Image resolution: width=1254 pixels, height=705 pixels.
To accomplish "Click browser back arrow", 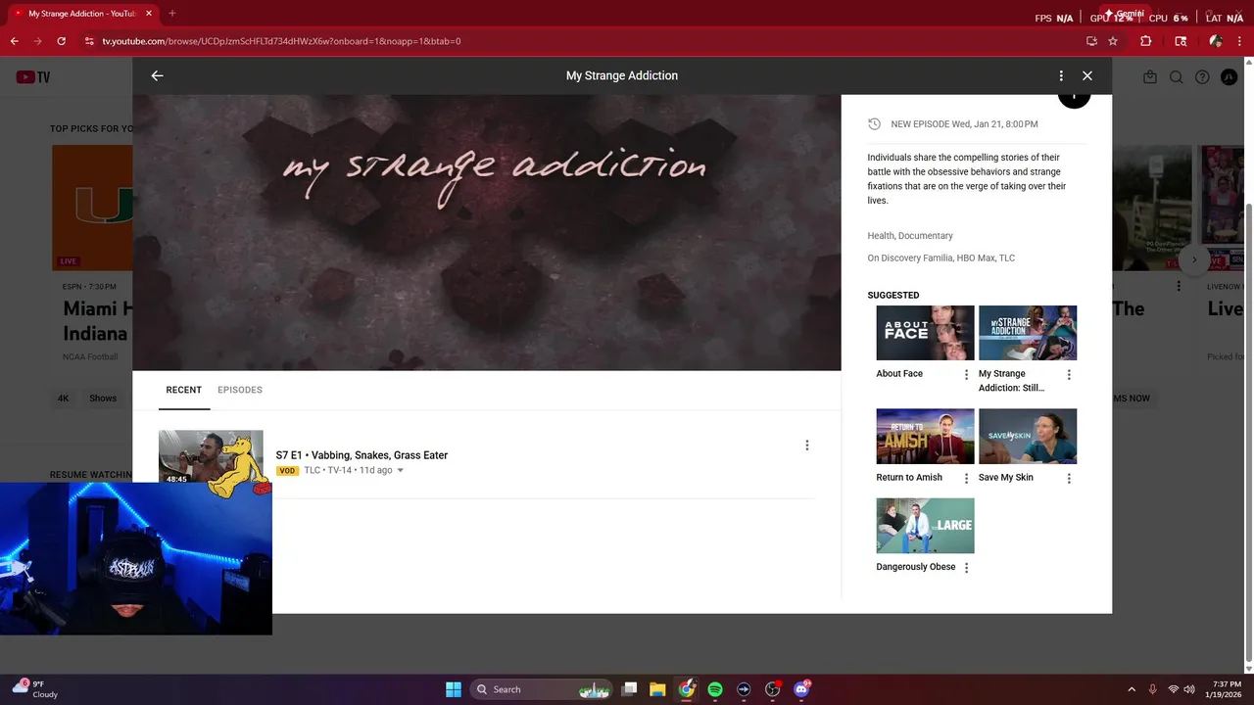I will [x=14, y=41].
